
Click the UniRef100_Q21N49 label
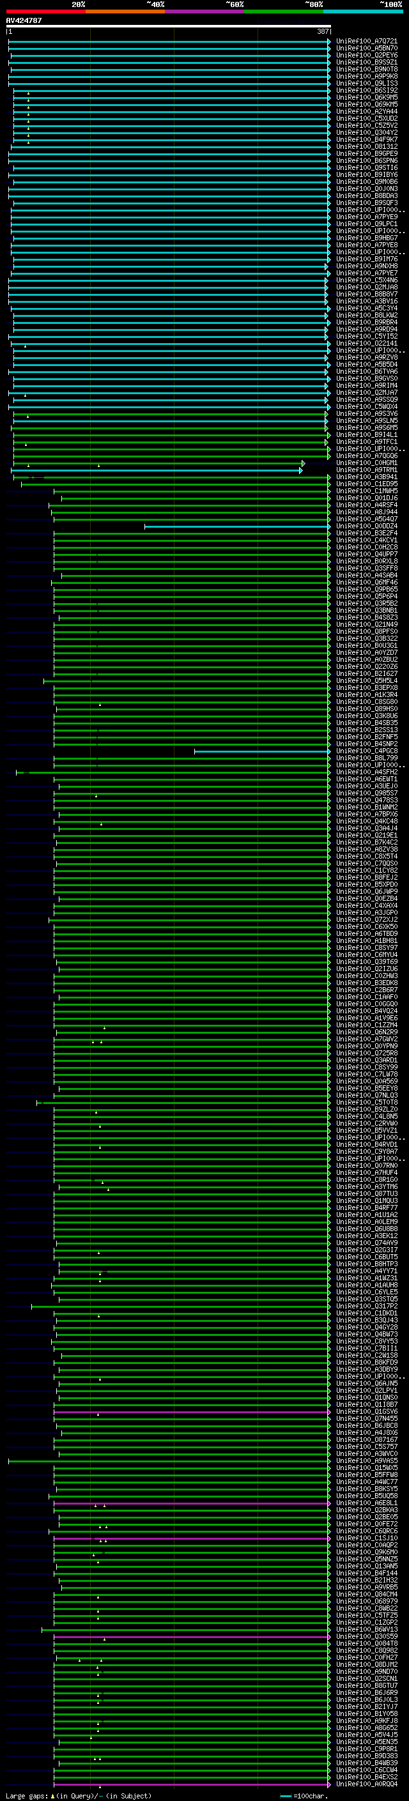[367, 624]
